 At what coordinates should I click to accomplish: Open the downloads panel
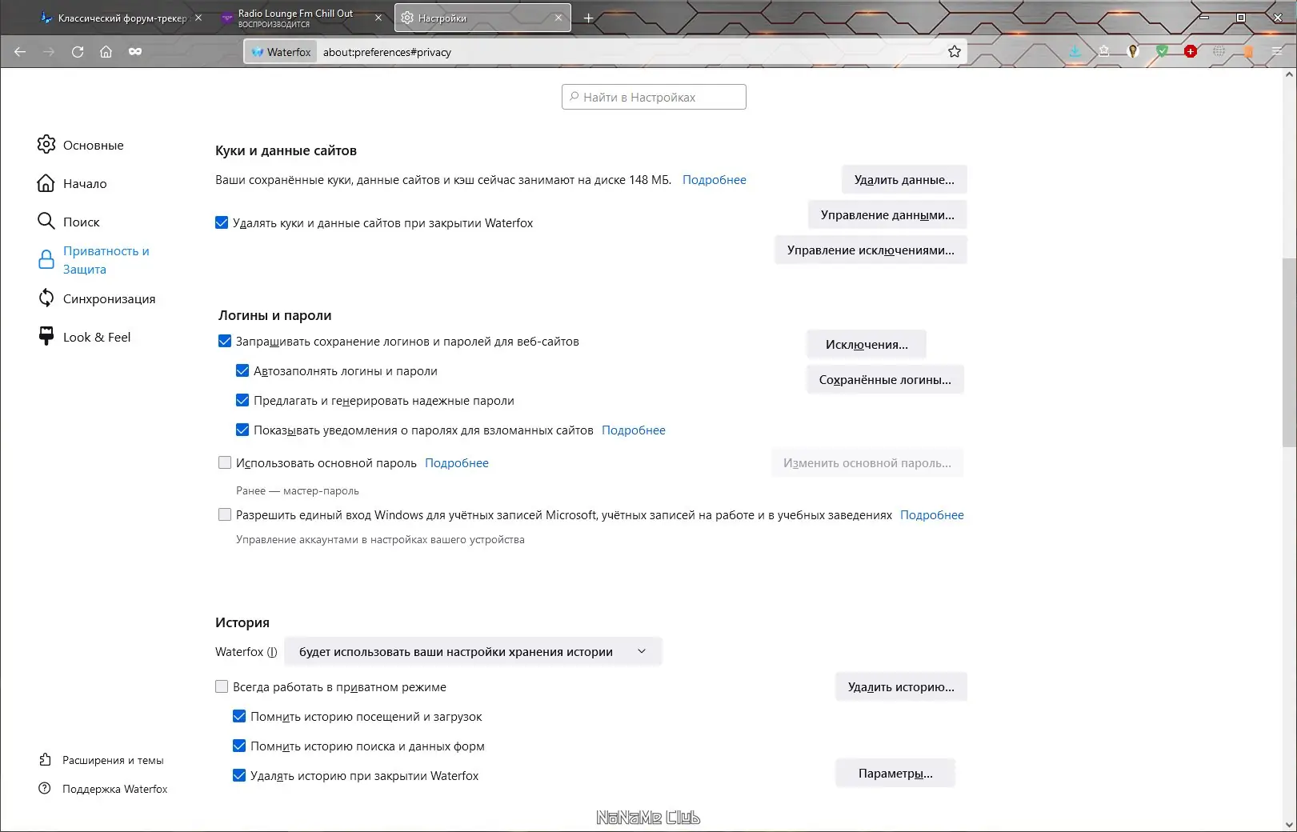[x=1075, y=51]
